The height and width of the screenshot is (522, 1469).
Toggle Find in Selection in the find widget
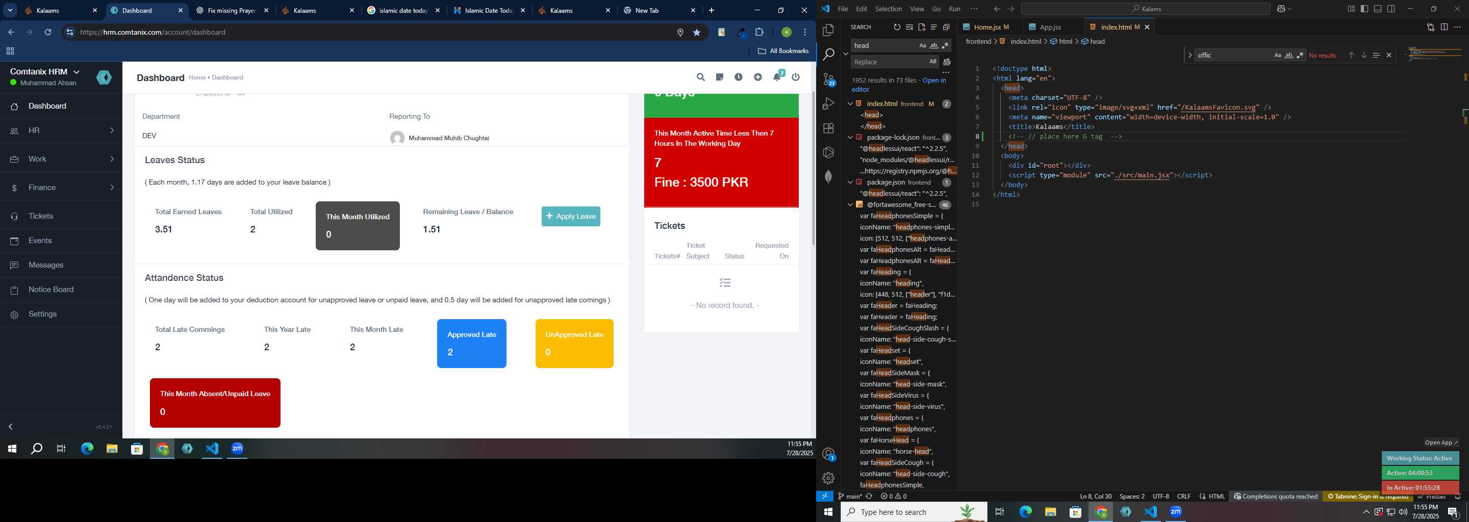(x=1376, y=55)
